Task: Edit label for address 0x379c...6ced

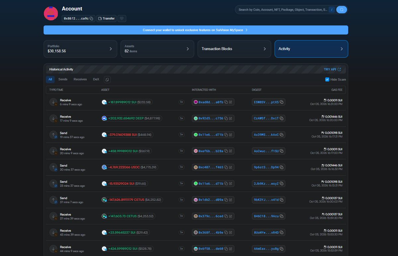Action: [x=230, y=216]
